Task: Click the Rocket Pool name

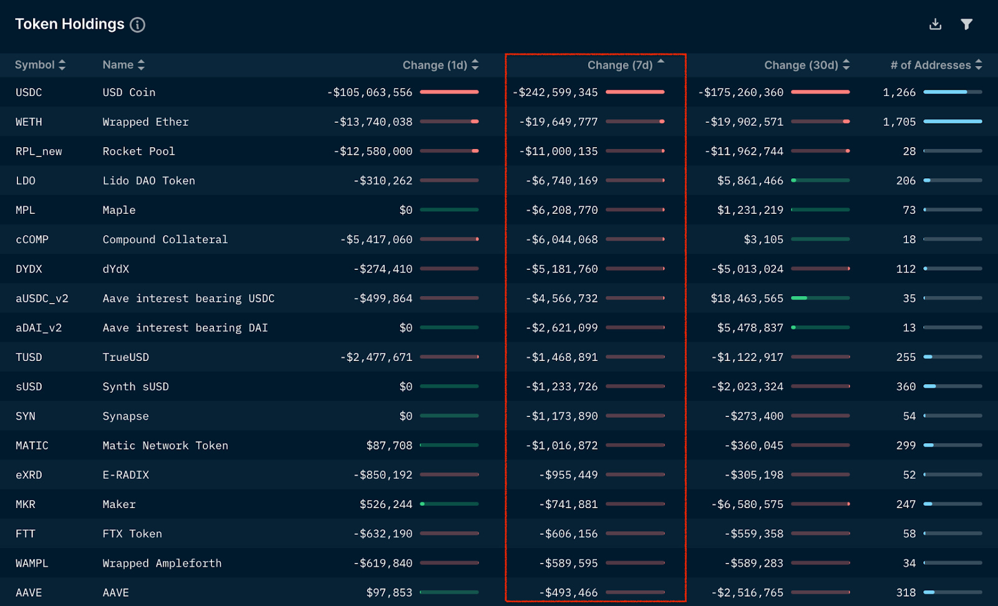Action: click(138, 151)
